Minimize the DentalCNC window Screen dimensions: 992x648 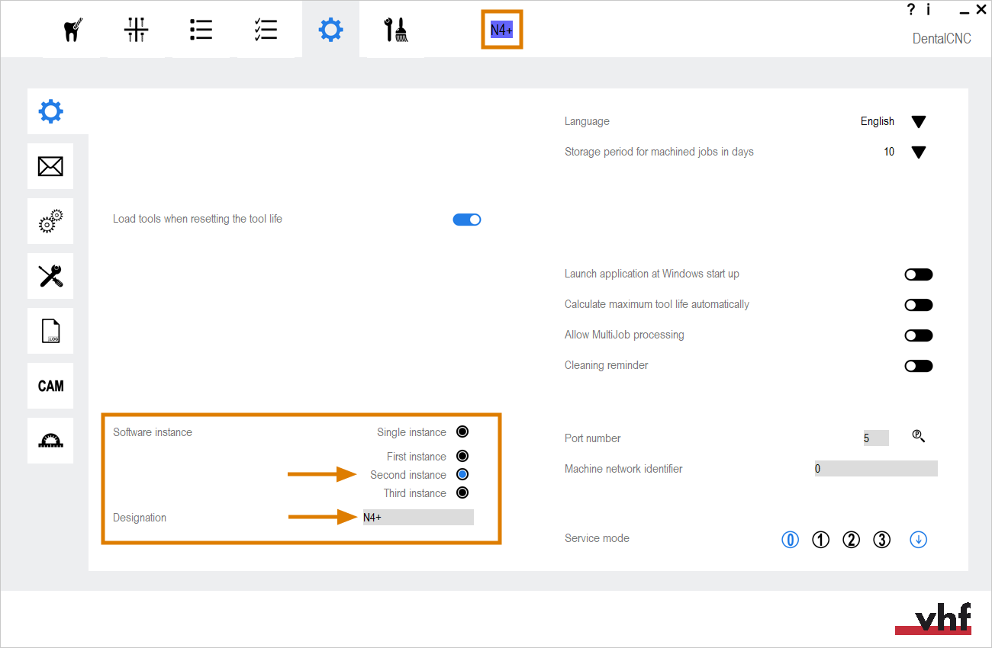click(965, 11)
